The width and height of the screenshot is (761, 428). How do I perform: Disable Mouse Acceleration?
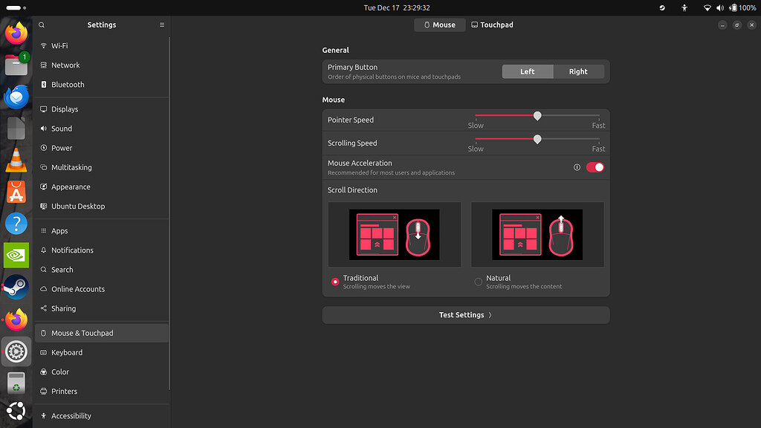(x=595, y=168)
